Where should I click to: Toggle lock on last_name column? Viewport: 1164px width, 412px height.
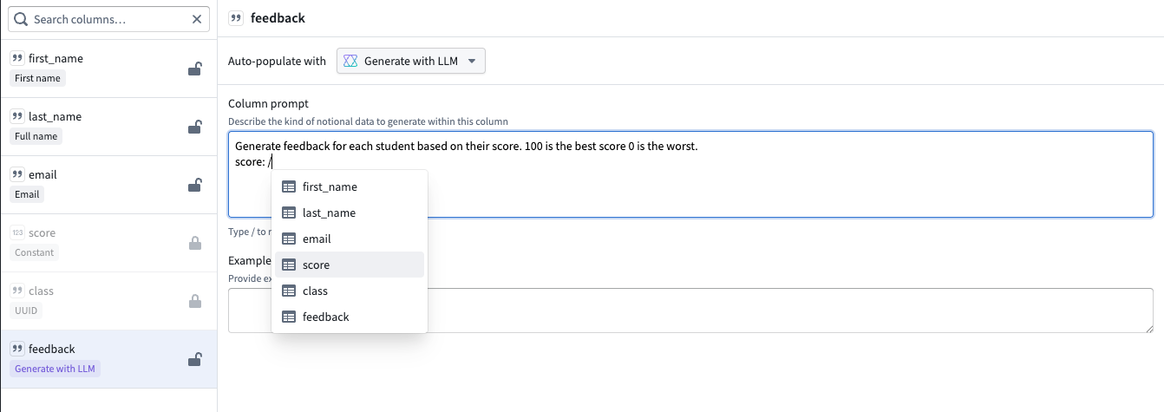(195, 128)
